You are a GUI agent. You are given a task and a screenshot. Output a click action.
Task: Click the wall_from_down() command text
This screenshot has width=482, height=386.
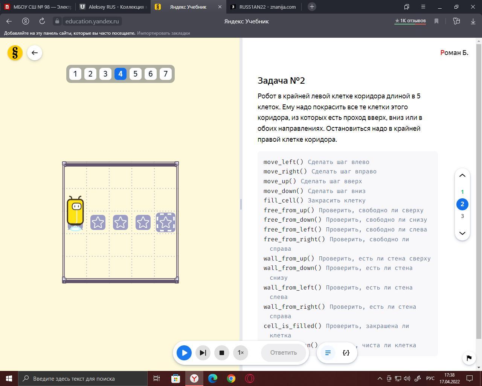pos(293,268)
